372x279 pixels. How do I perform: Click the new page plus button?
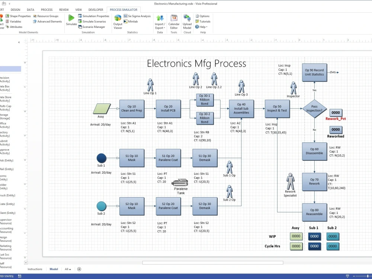(x=79, y=269)
